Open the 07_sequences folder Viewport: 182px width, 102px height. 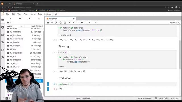pos(24,53)
